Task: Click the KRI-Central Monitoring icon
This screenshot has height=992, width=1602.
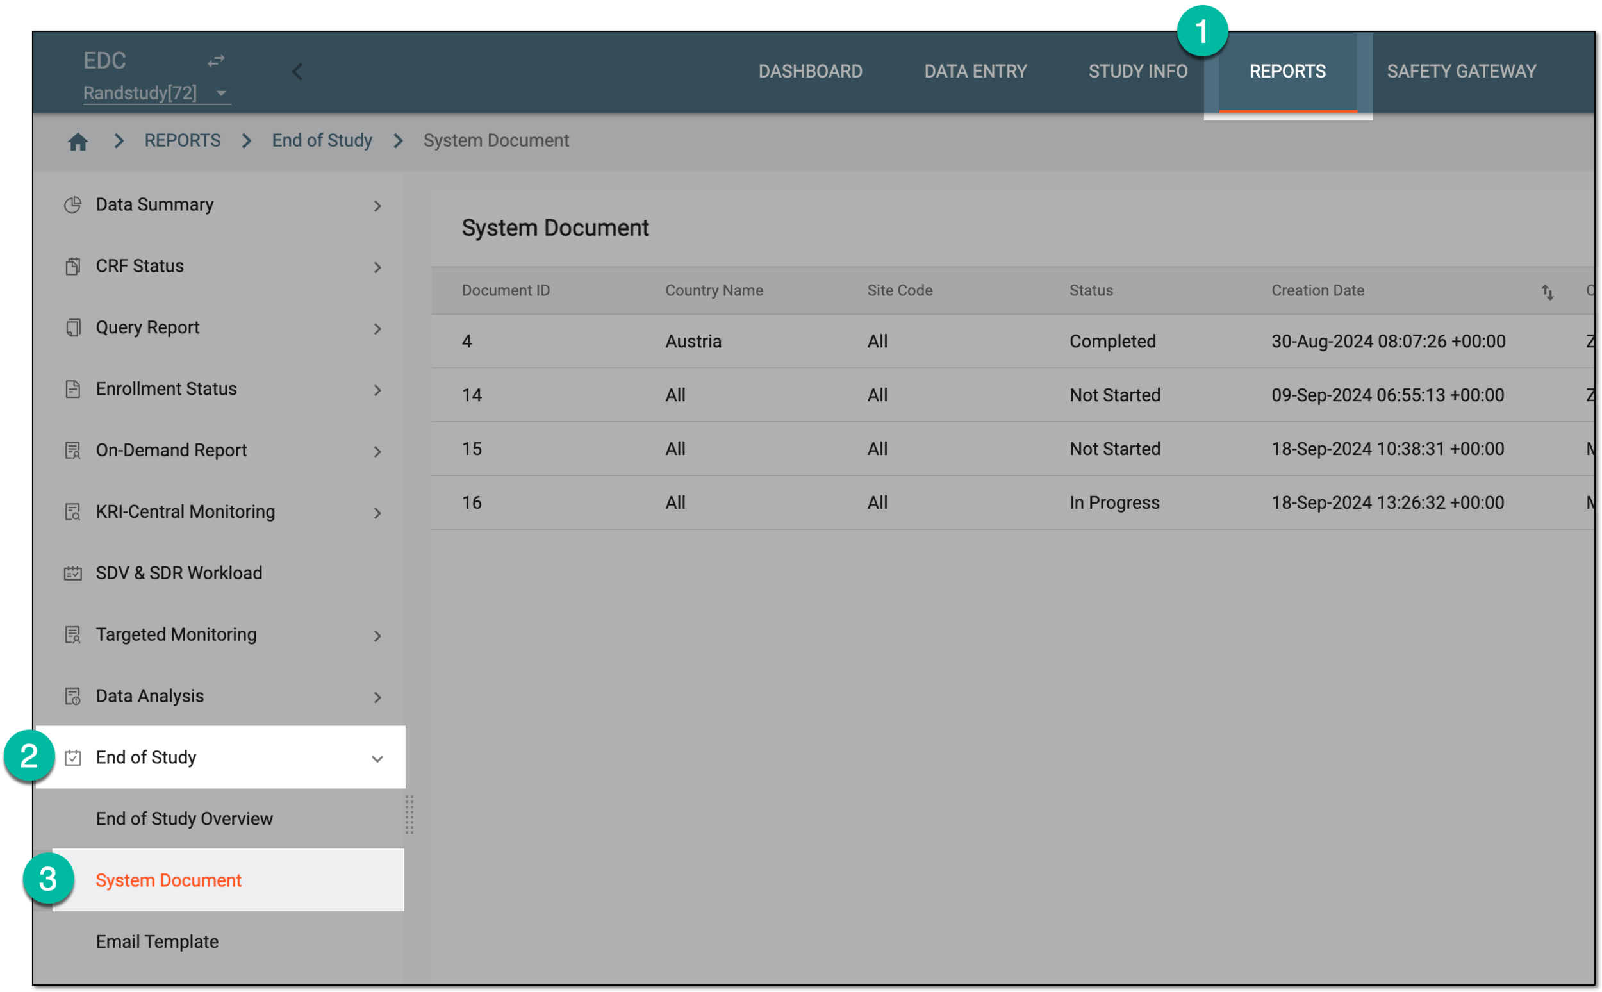Action: coord(73,512)
